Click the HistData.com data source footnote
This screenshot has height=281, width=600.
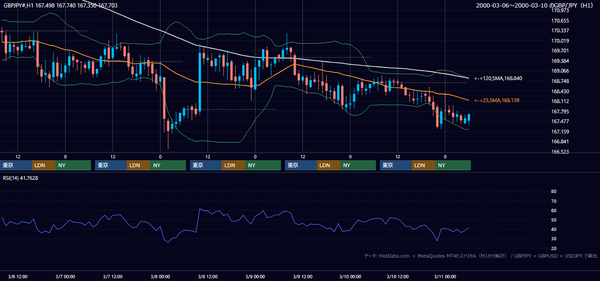pyautogui.click(x=481, y=256)
